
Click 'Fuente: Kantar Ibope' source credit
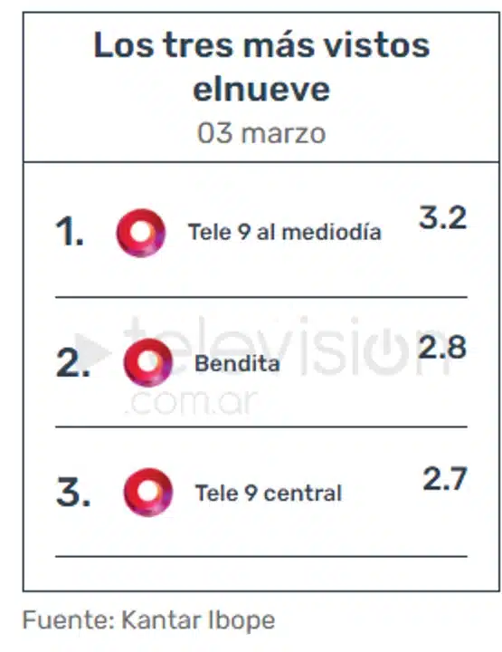[x=148, y=620]
